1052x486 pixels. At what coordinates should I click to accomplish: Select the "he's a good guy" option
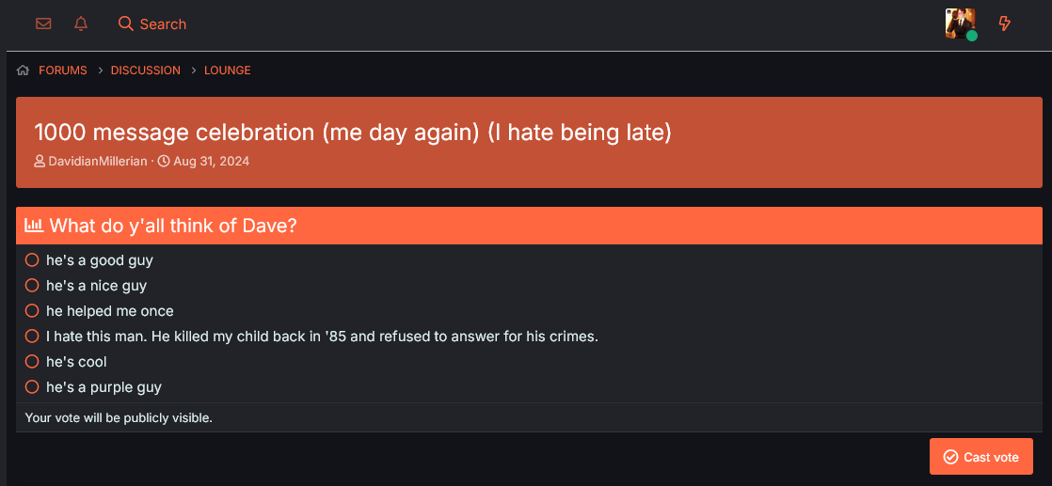(x=32, y=260)
